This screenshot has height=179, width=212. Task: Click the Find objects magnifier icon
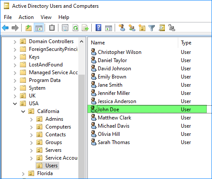(x=162, y=28)
